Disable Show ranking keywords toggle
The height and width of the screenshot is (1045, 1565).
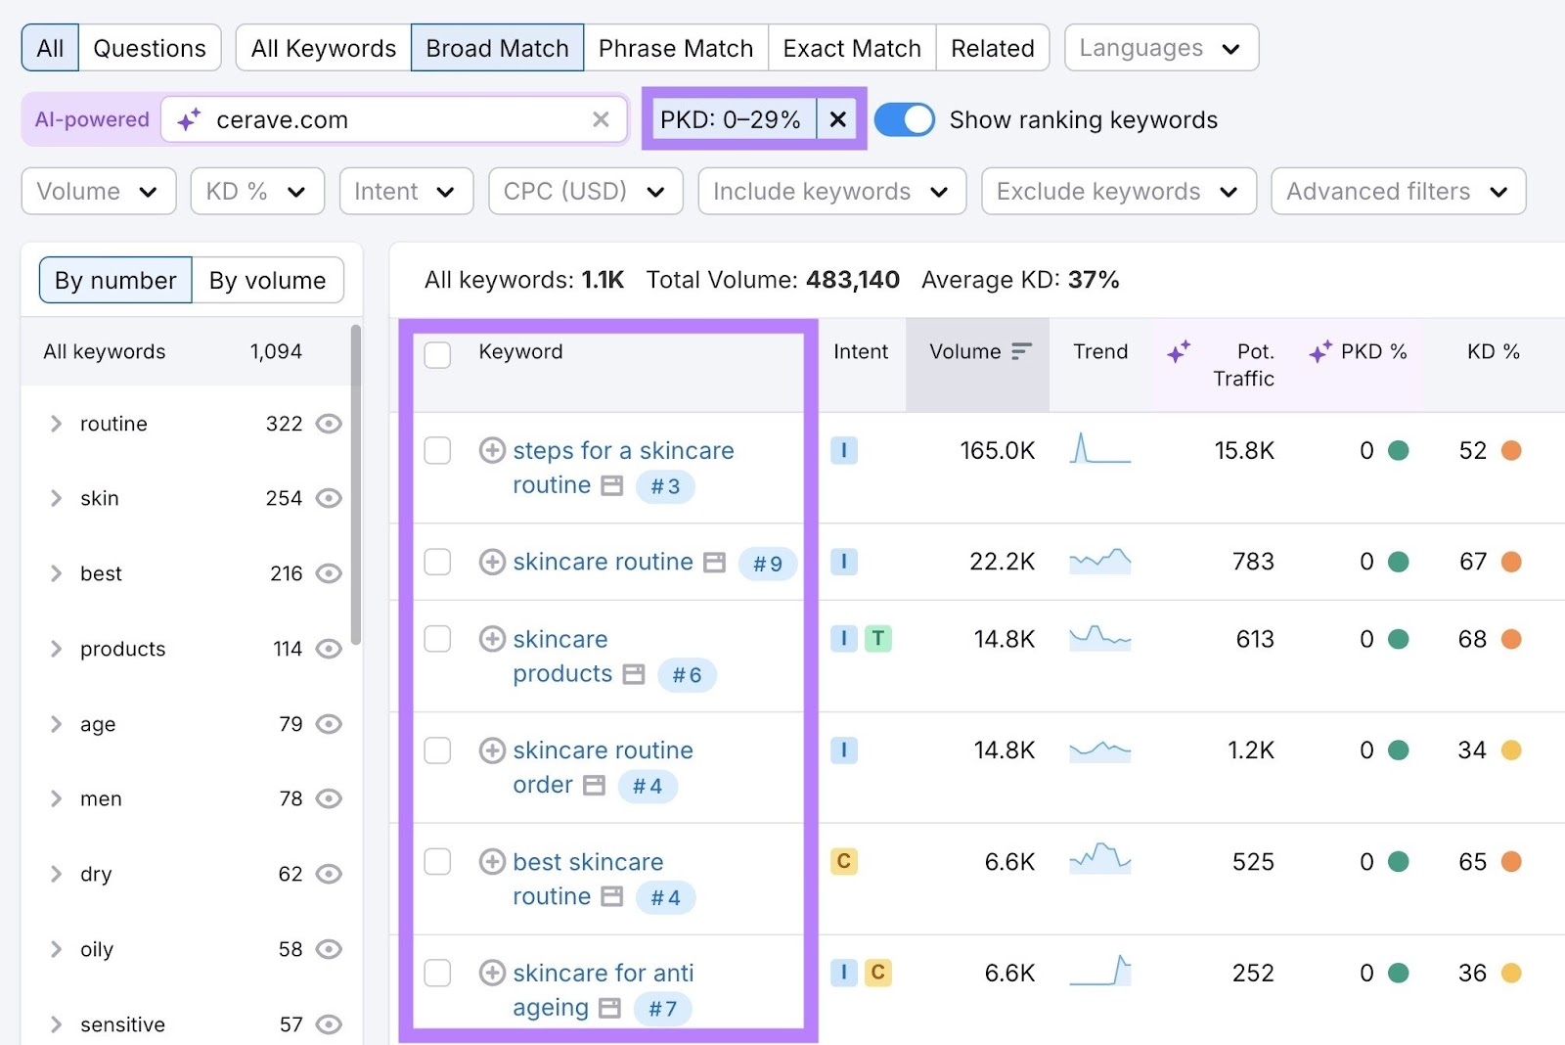(904, 119)
